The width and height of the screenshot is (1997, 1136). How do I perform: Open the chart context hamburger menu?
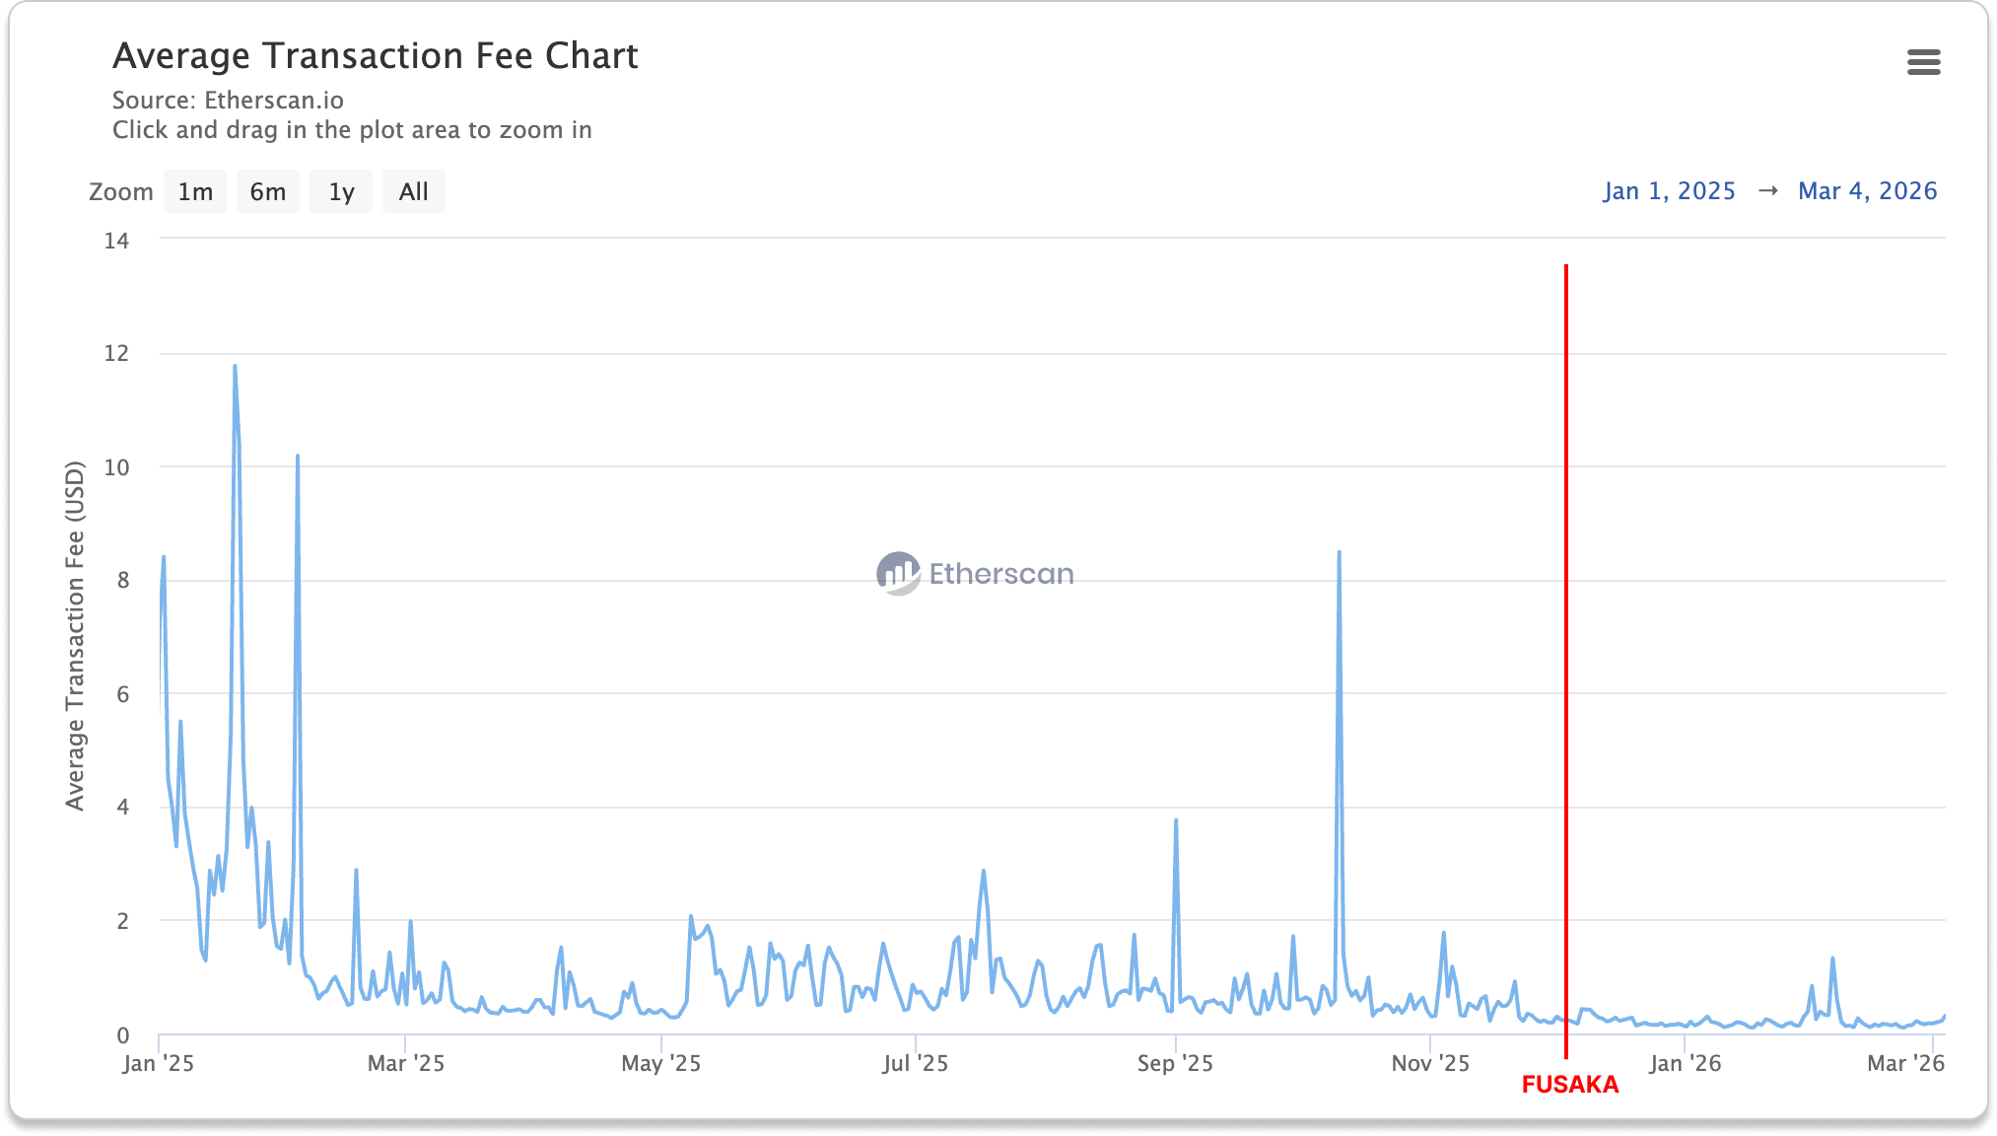[x=1923, y=62]
